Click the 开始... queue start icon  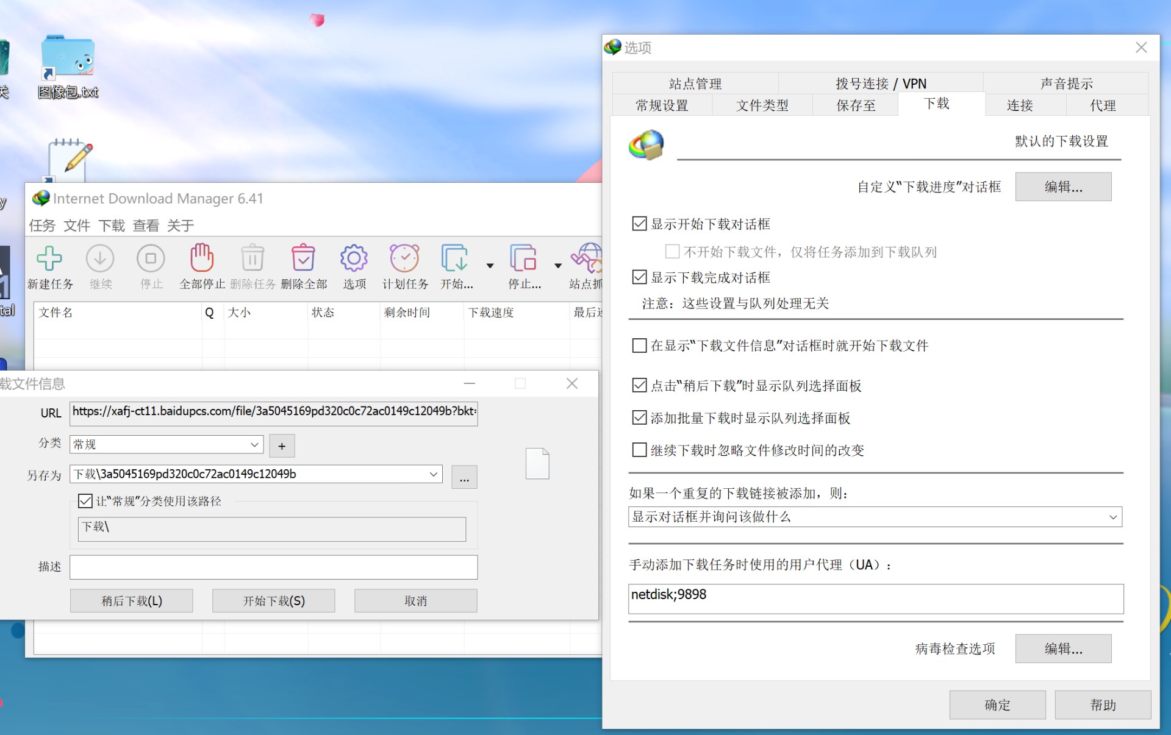455,258
